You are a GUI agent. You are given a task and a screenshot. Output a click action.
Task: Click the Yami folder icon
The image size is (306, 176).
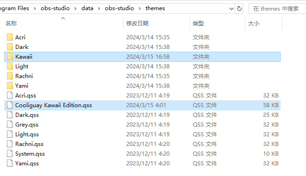(x=10, y=85)
